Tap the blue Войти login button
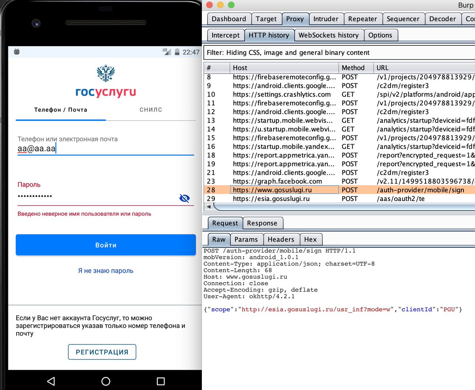The width and height of the screenshot is (475, 390). (x=106, y=245)
